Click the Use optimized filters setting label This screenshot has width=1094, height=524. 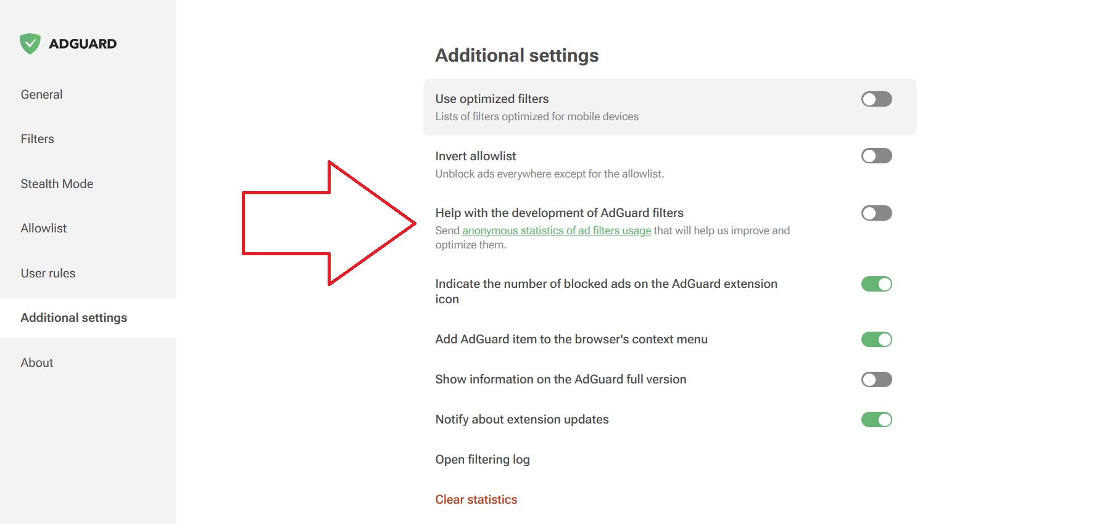(492, 99)
